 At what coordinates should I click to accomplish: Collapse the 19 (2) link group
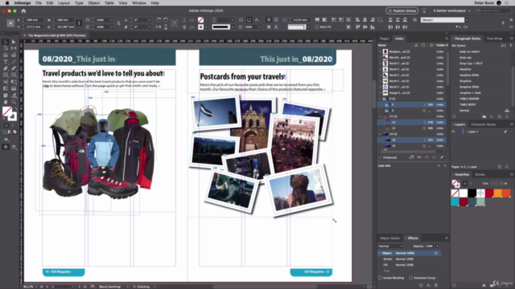pos(381,134)
